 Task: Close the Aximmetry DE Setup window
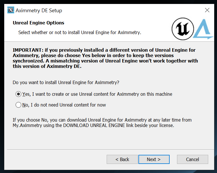[207, 11]
